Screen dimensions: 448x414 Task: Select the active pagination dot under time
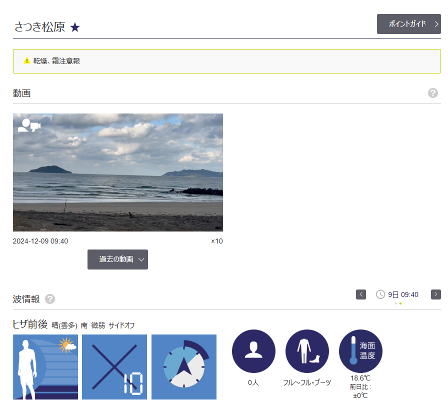[400, 303]
